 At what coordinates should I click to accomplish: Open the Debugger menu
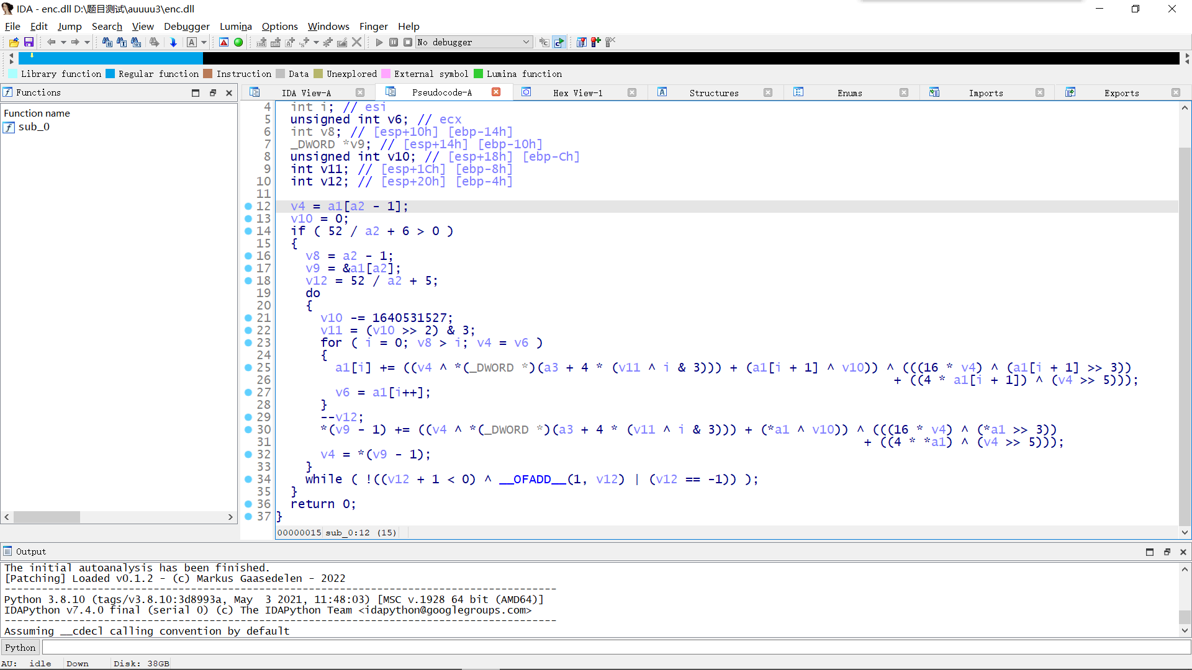click(x=186, y=26)
